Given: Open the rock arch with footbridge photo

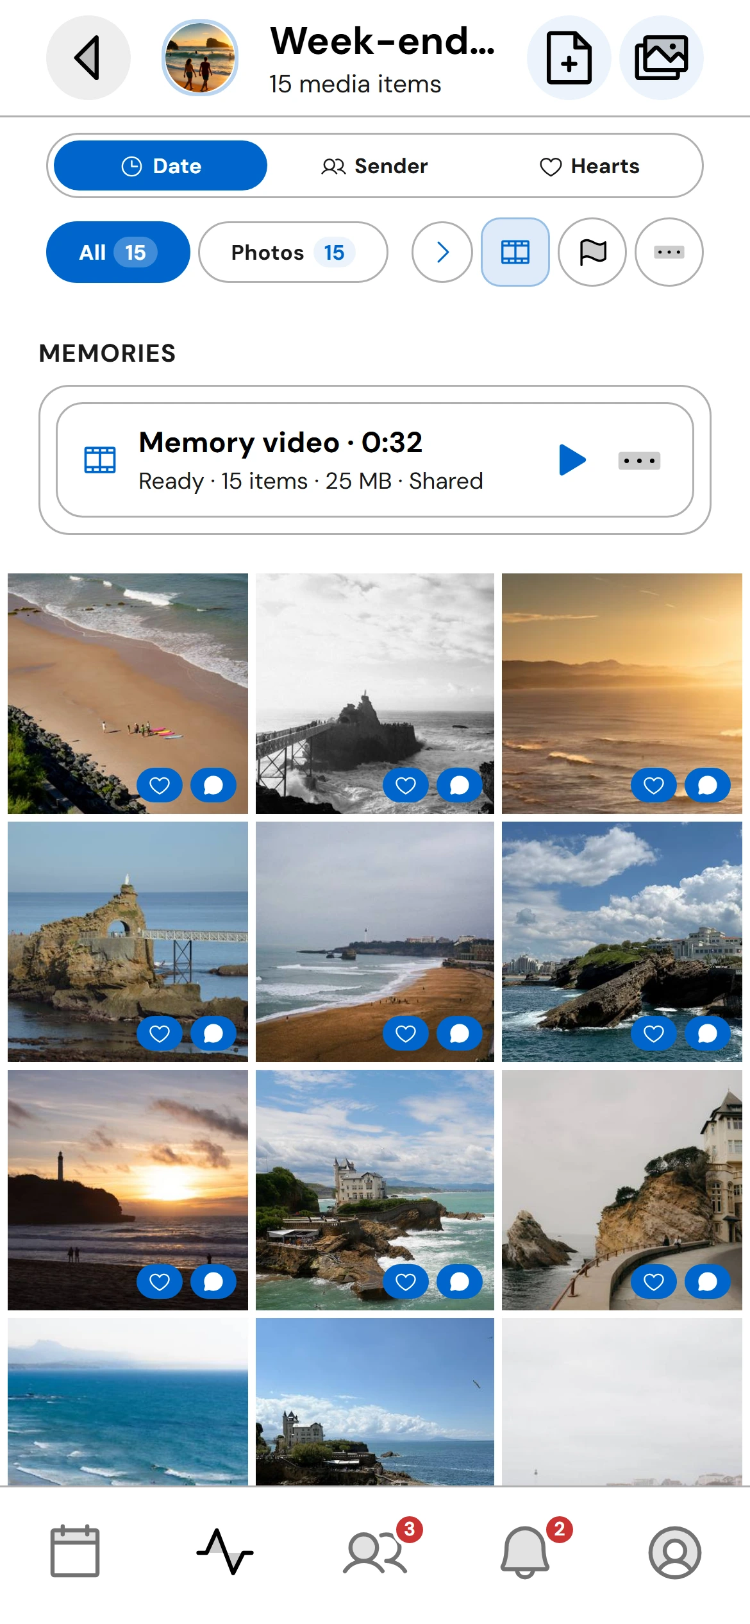Looking at the screenshot, I should pyautogui.click(x=128, y=942).
